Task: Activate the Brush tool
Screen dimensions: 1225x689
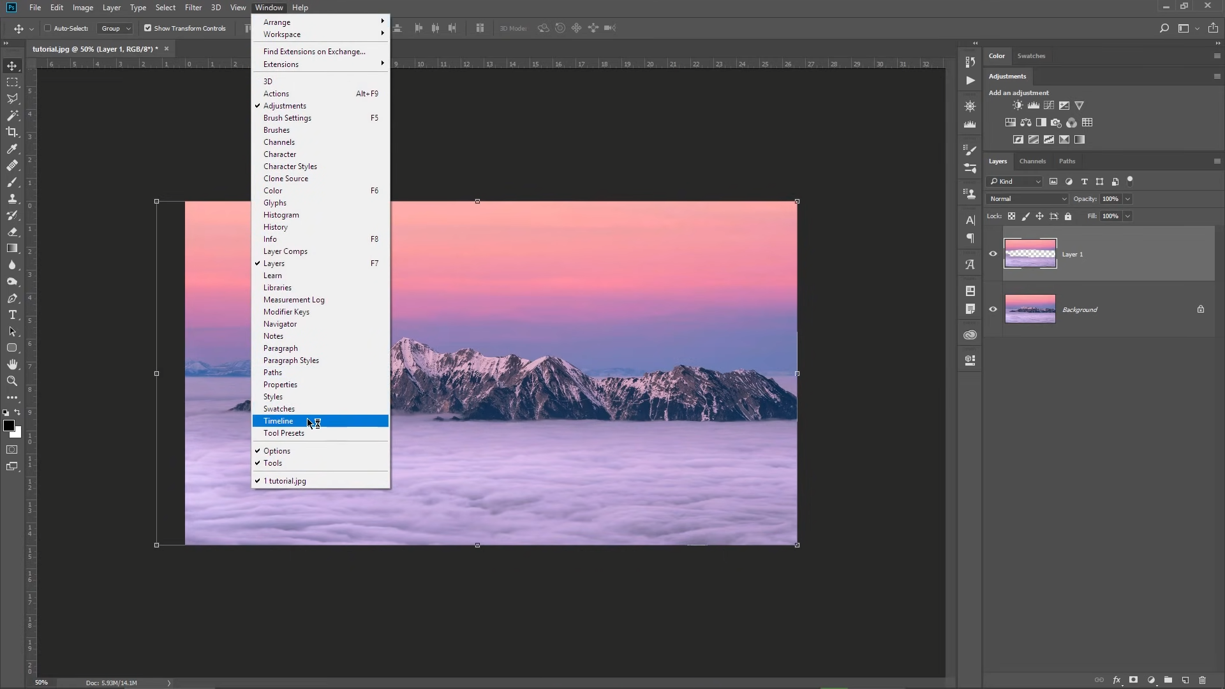Action: click(x=12, y=182)
